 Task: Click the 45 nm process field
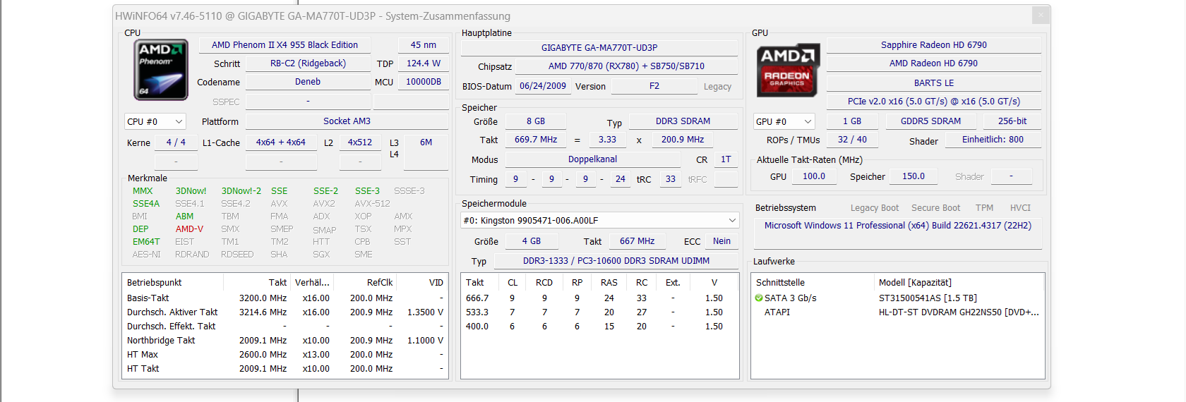424,44
